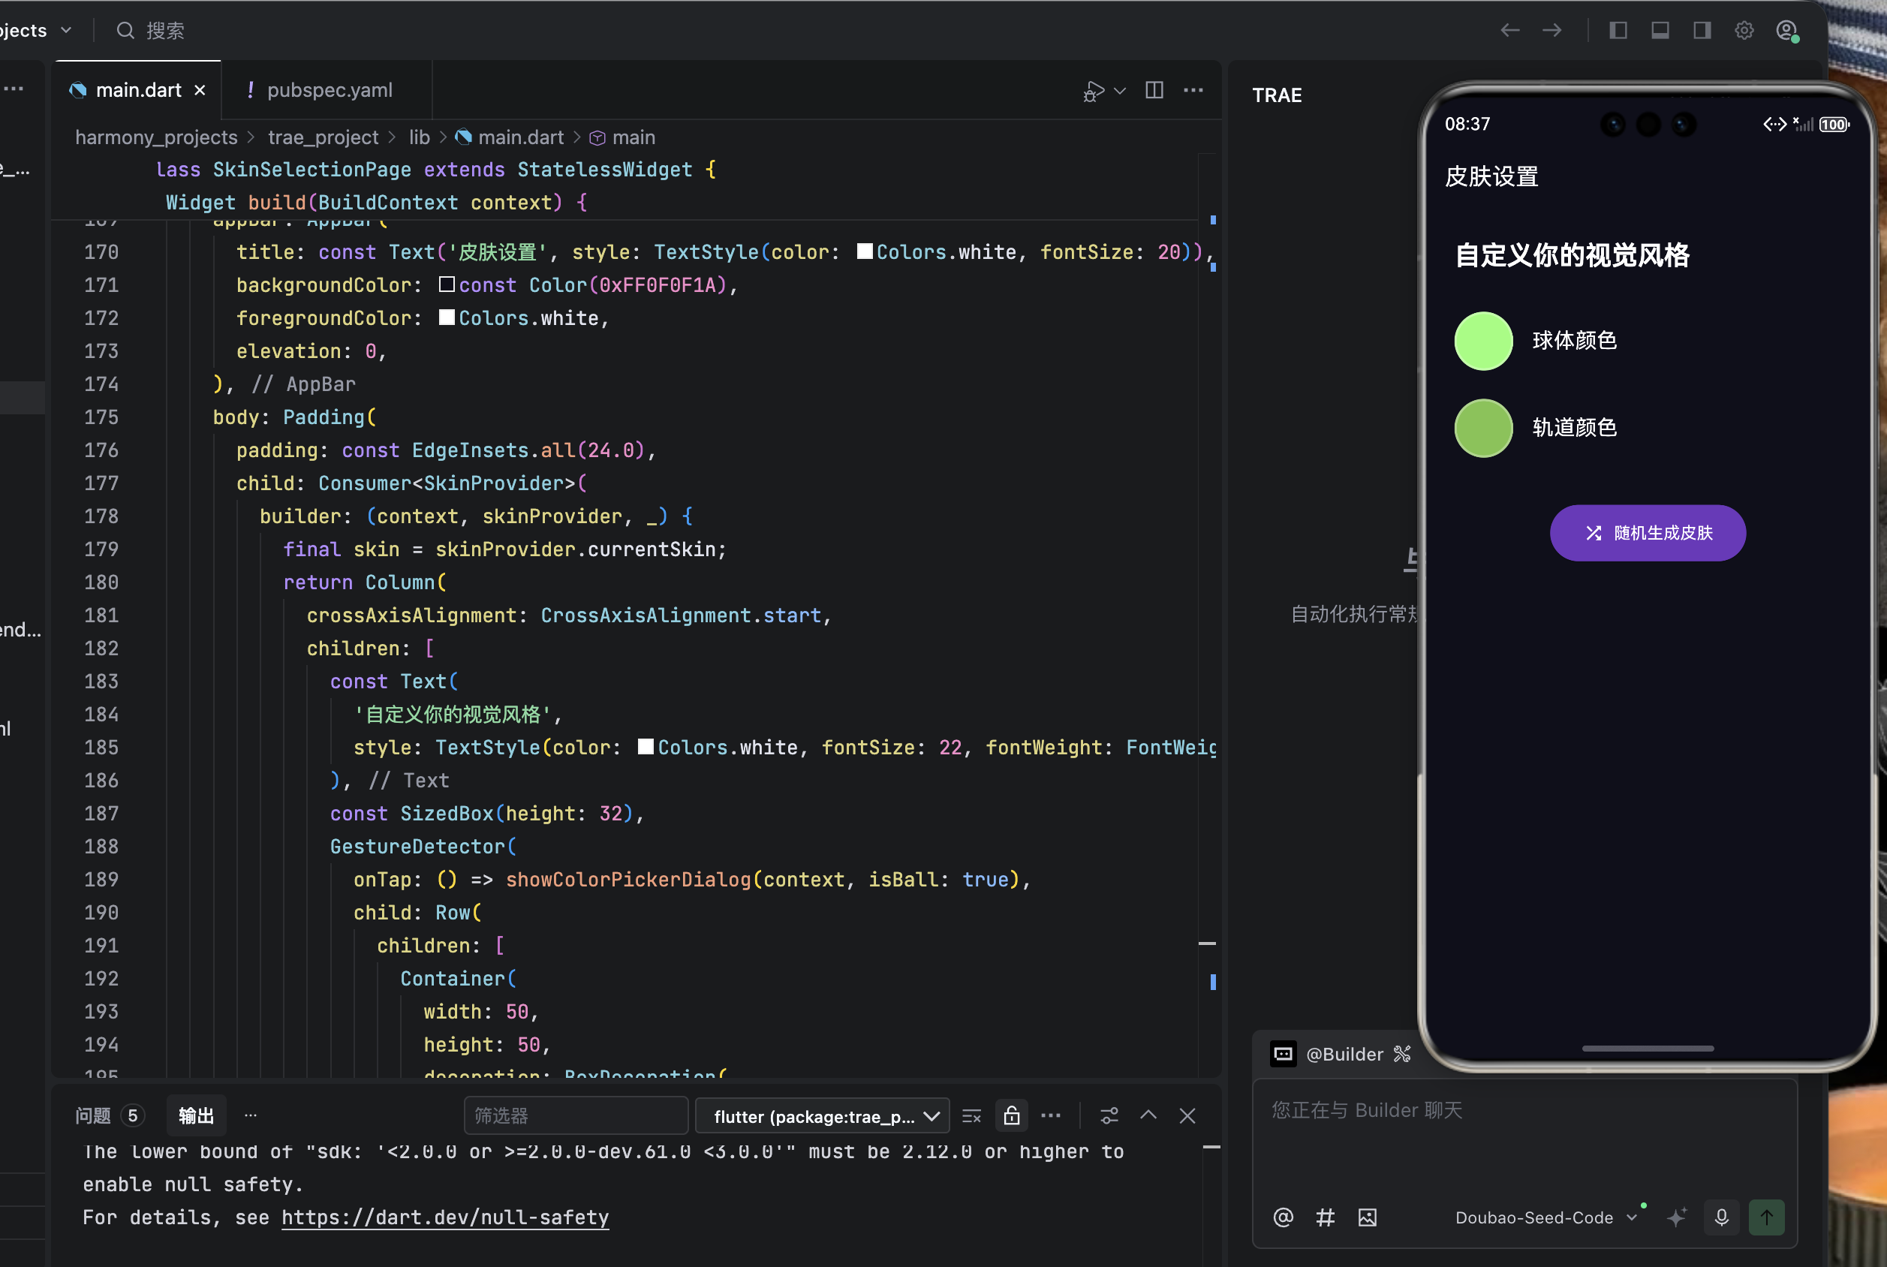Toggle the bottom panel layout
This screenshot has width=1887, height=1267.
tap(1660, 31)
